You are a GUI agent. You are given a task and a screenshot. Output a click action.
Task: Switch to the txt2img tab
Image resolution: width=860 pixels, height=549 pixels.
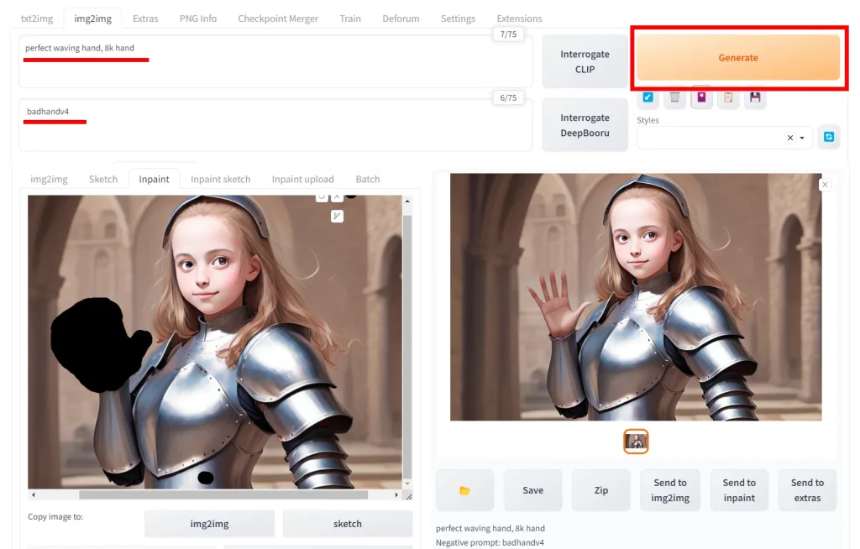point(37,18)
